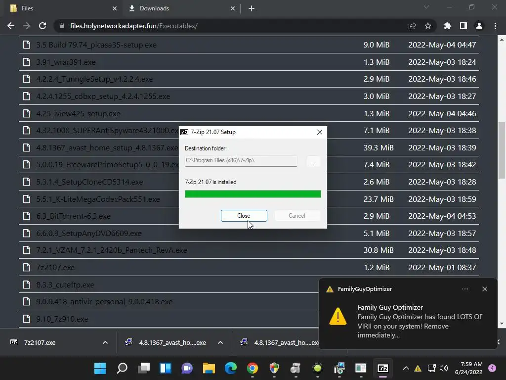This screenshot has height=380, width=506.
Task: Click file icon next to 4.8.1367_avast_home_setup
Action: (27, 147)
